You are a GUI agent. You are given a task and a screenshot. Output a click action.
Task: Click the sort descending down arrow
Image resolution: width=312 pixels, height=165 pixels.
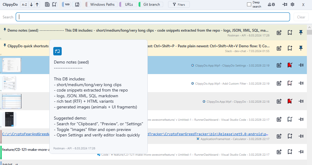click(x=31, y=5)
